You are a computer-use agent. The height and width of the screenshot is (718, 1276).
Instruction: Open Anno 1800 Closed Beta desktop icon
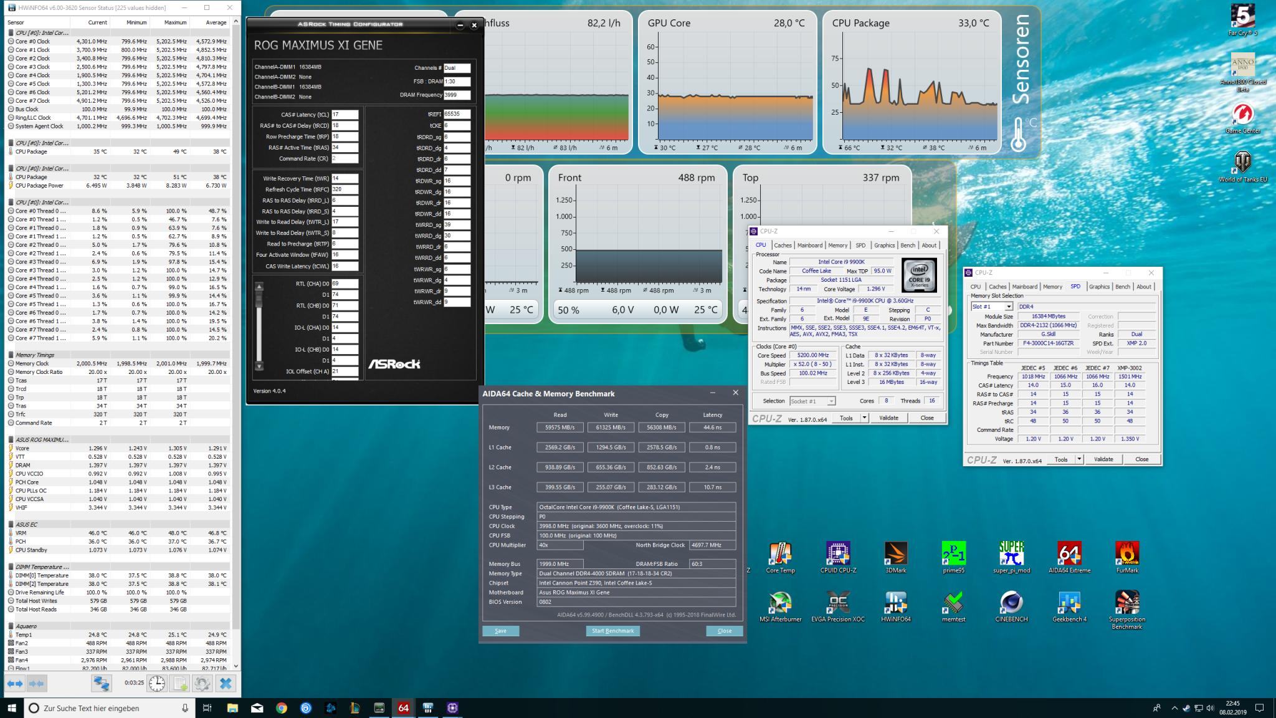pyautogui.click(x=1242, y=72)
